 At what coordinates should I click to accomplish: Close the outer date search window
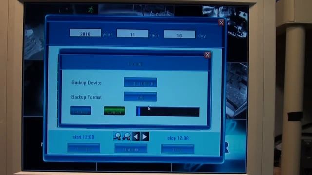click(221, 22)
